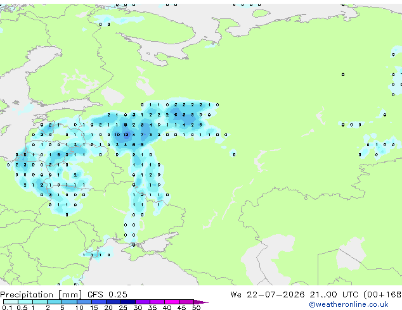This screenshot has width=402, height=310.
Task: Select the legend swatch between 10 and 15
Action: [84, 302]
